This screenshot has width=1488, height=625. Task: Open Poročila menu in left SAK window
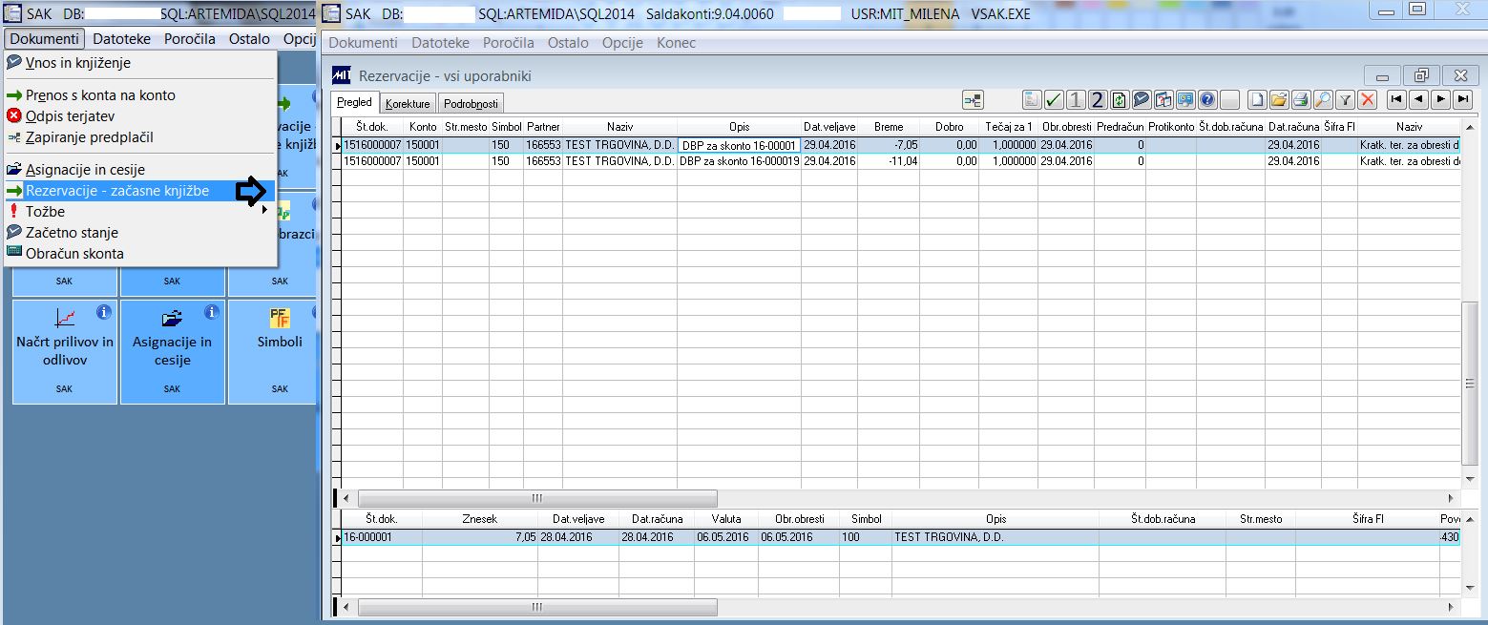pos(190,39)
